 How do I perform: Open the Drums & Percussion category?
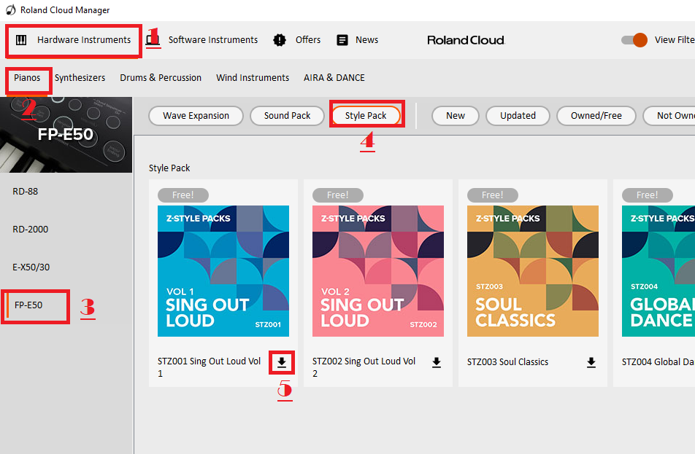(161, 77)
